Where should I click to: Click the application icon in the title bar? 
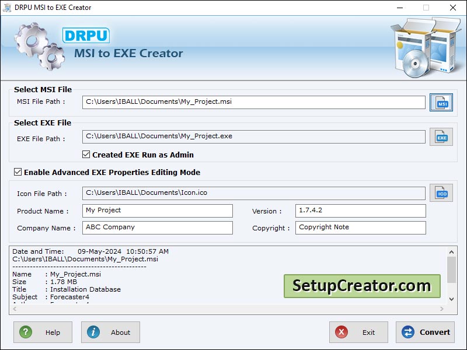[8, 8]
